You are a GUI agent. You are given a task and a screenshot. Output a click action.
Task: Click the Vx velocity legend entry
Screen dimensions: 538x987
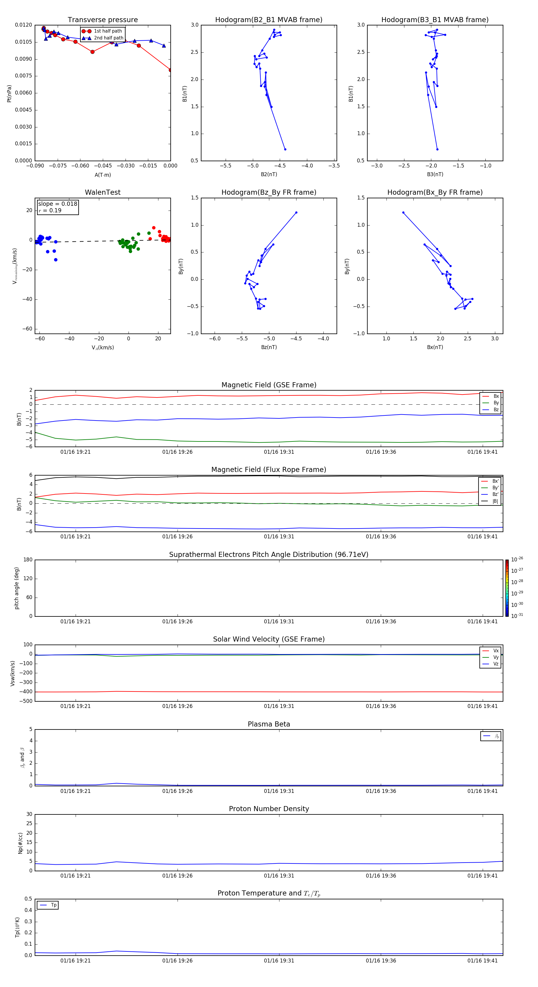tap(490, 651)
